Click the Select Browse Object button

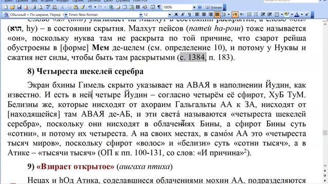pos(324,176)
